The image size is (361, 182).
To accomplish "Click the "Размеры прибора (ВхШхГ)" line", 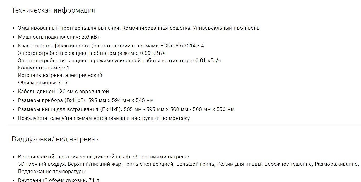I will click(86, 100).
